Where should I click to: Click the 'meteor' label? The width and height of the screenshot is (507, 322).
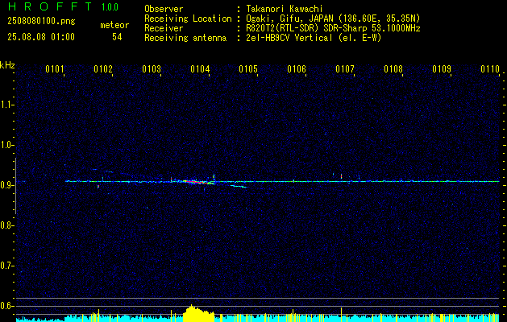pyautogui.click(x=114, y=25)
